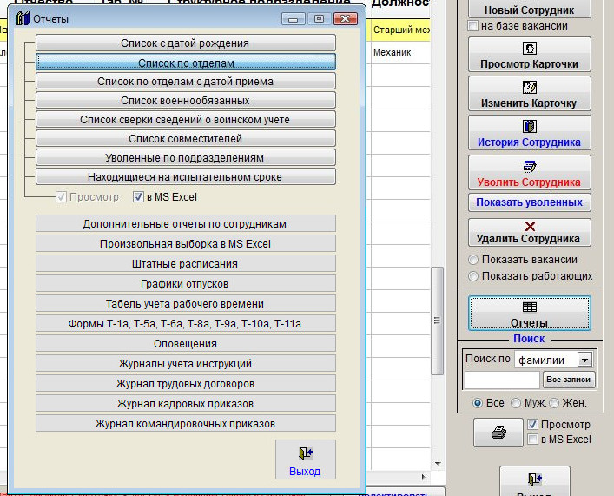614x496 pixels.
Task: Click the 'Все записи' button
Action: (x=569, y=380)
